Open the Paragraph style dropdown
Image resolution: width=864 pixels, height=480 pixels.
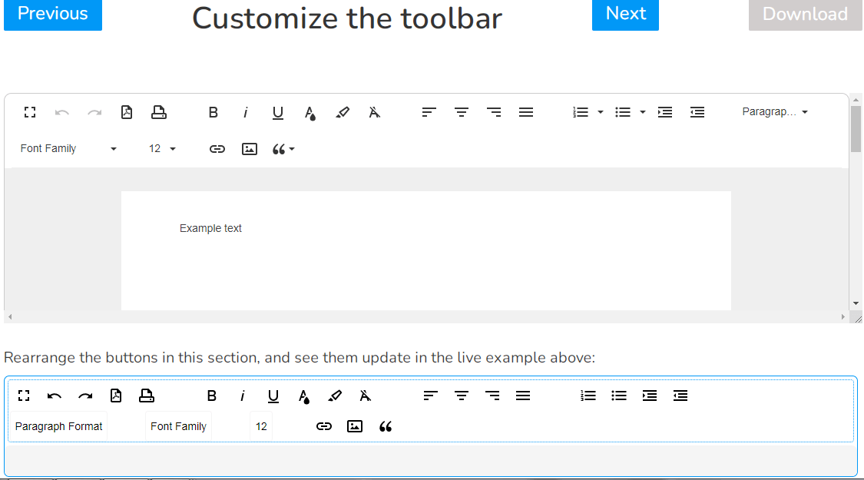[775, 111]
